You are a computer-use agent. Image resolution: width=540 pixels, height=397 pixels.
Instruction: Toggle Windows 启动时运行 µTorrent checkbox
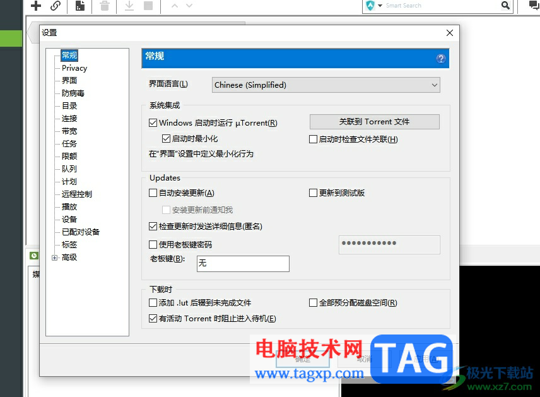[153, 122]
